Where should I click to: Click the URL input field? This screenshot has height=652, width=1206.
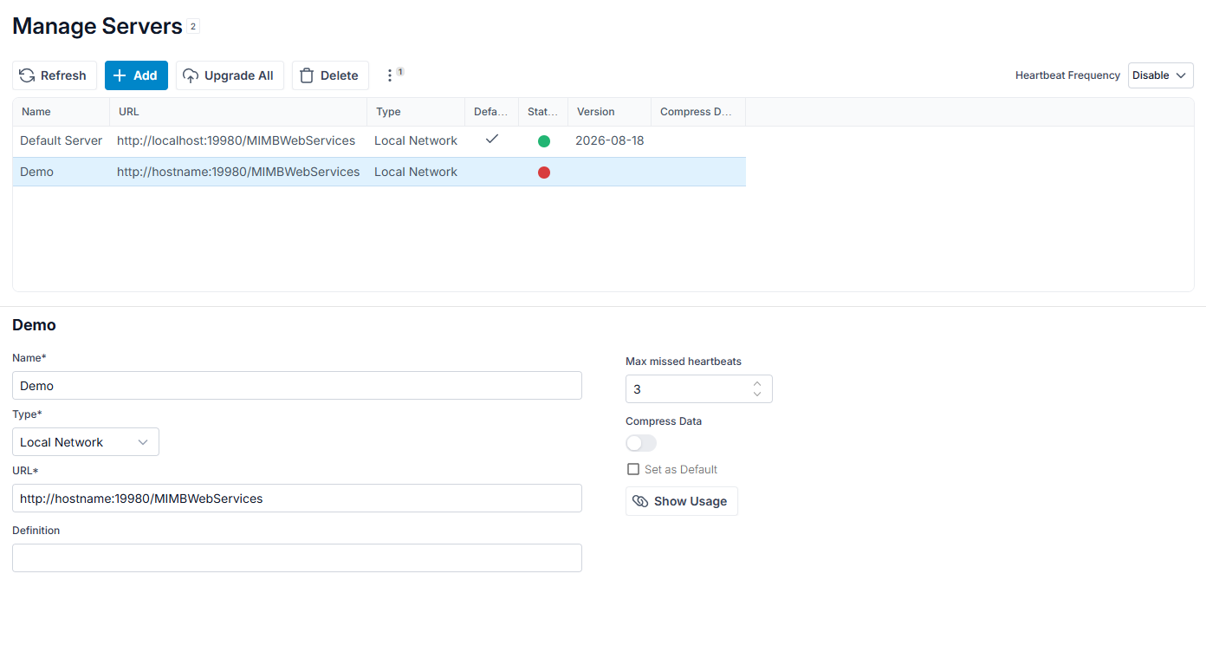tap(297, 499)
